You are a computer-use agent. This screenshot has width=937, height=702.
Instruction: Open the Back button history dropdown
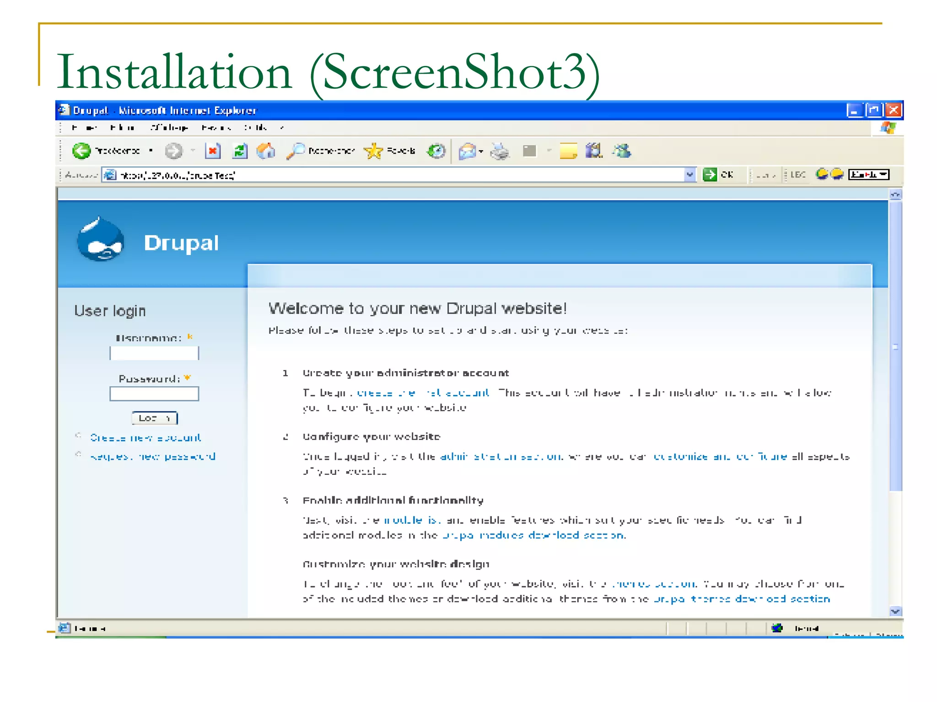(151, 151)
